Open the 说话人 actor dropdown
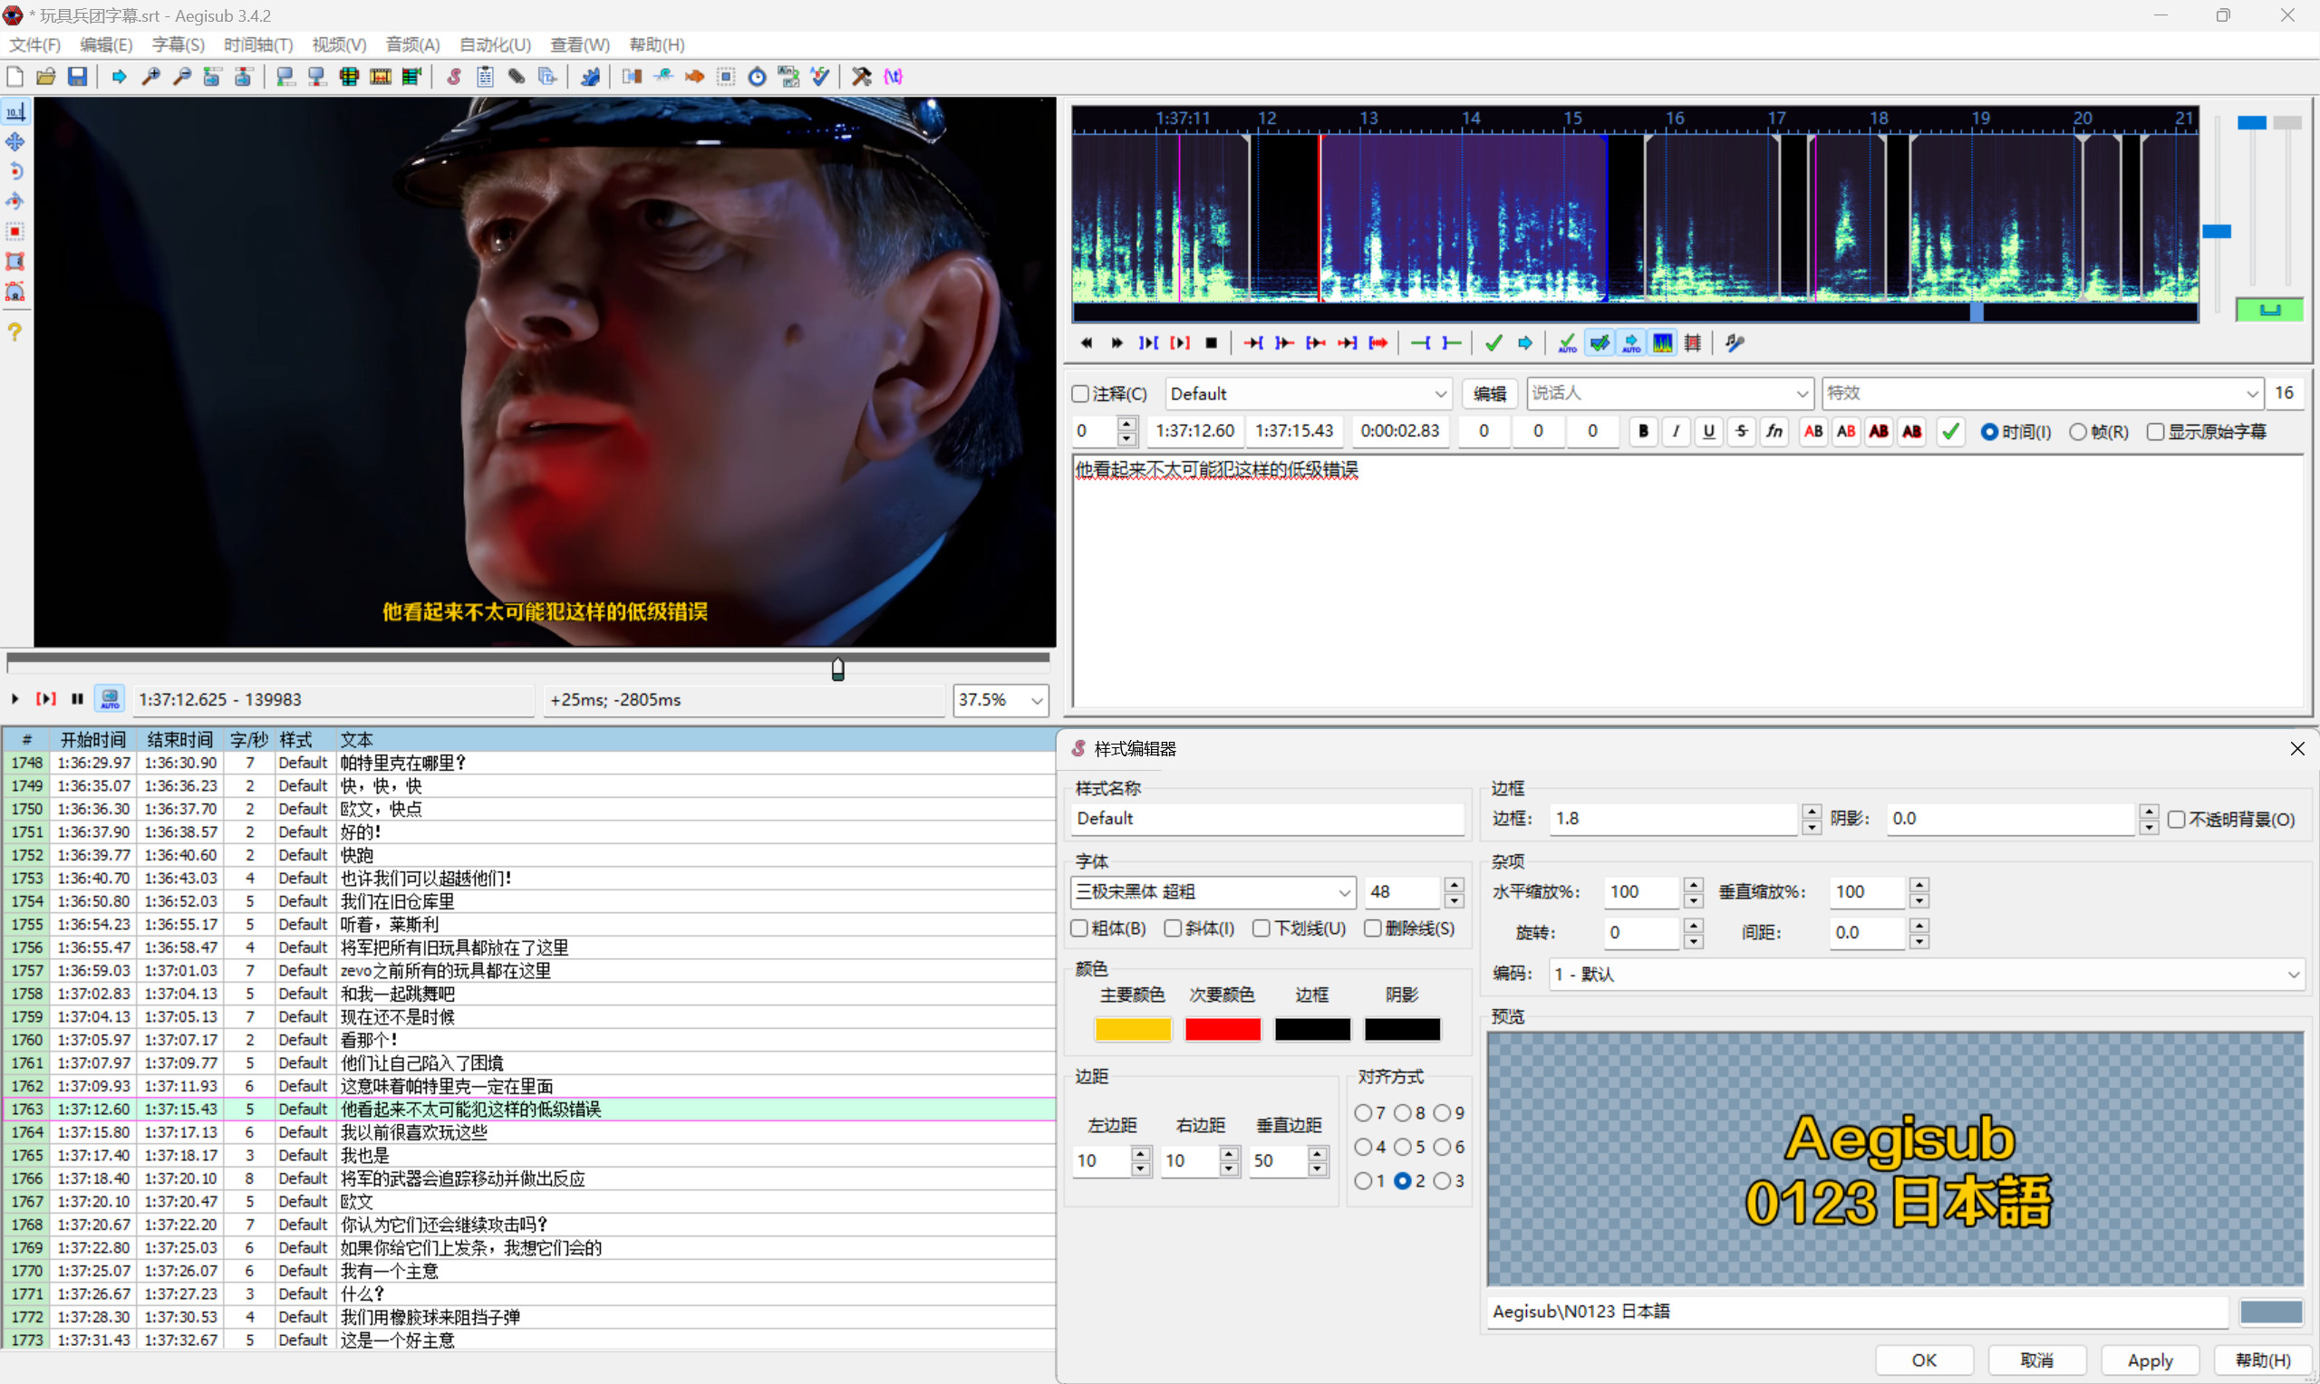 tap(1802, 394)
